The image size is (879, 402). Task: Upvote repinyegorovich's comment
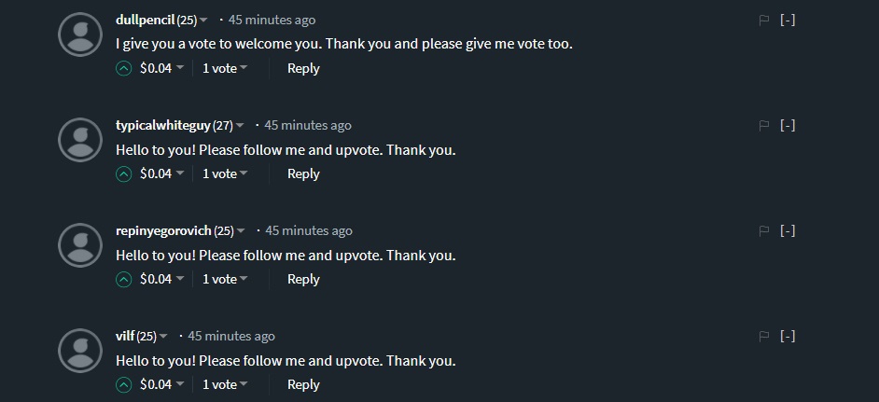123,279
